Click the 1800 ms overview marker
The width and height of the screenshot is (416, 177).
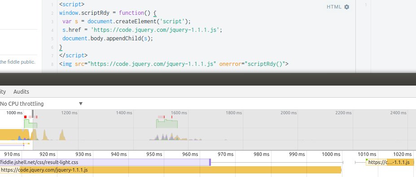pos(234,113)
